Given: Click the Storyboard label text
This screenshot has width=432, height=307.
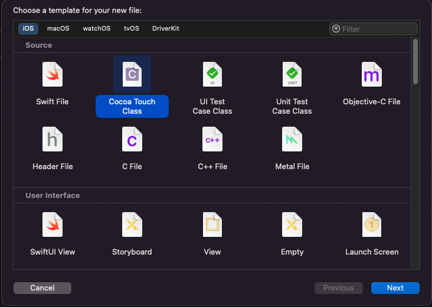Looking at the screenshot, I should click(x=132, y=252).
